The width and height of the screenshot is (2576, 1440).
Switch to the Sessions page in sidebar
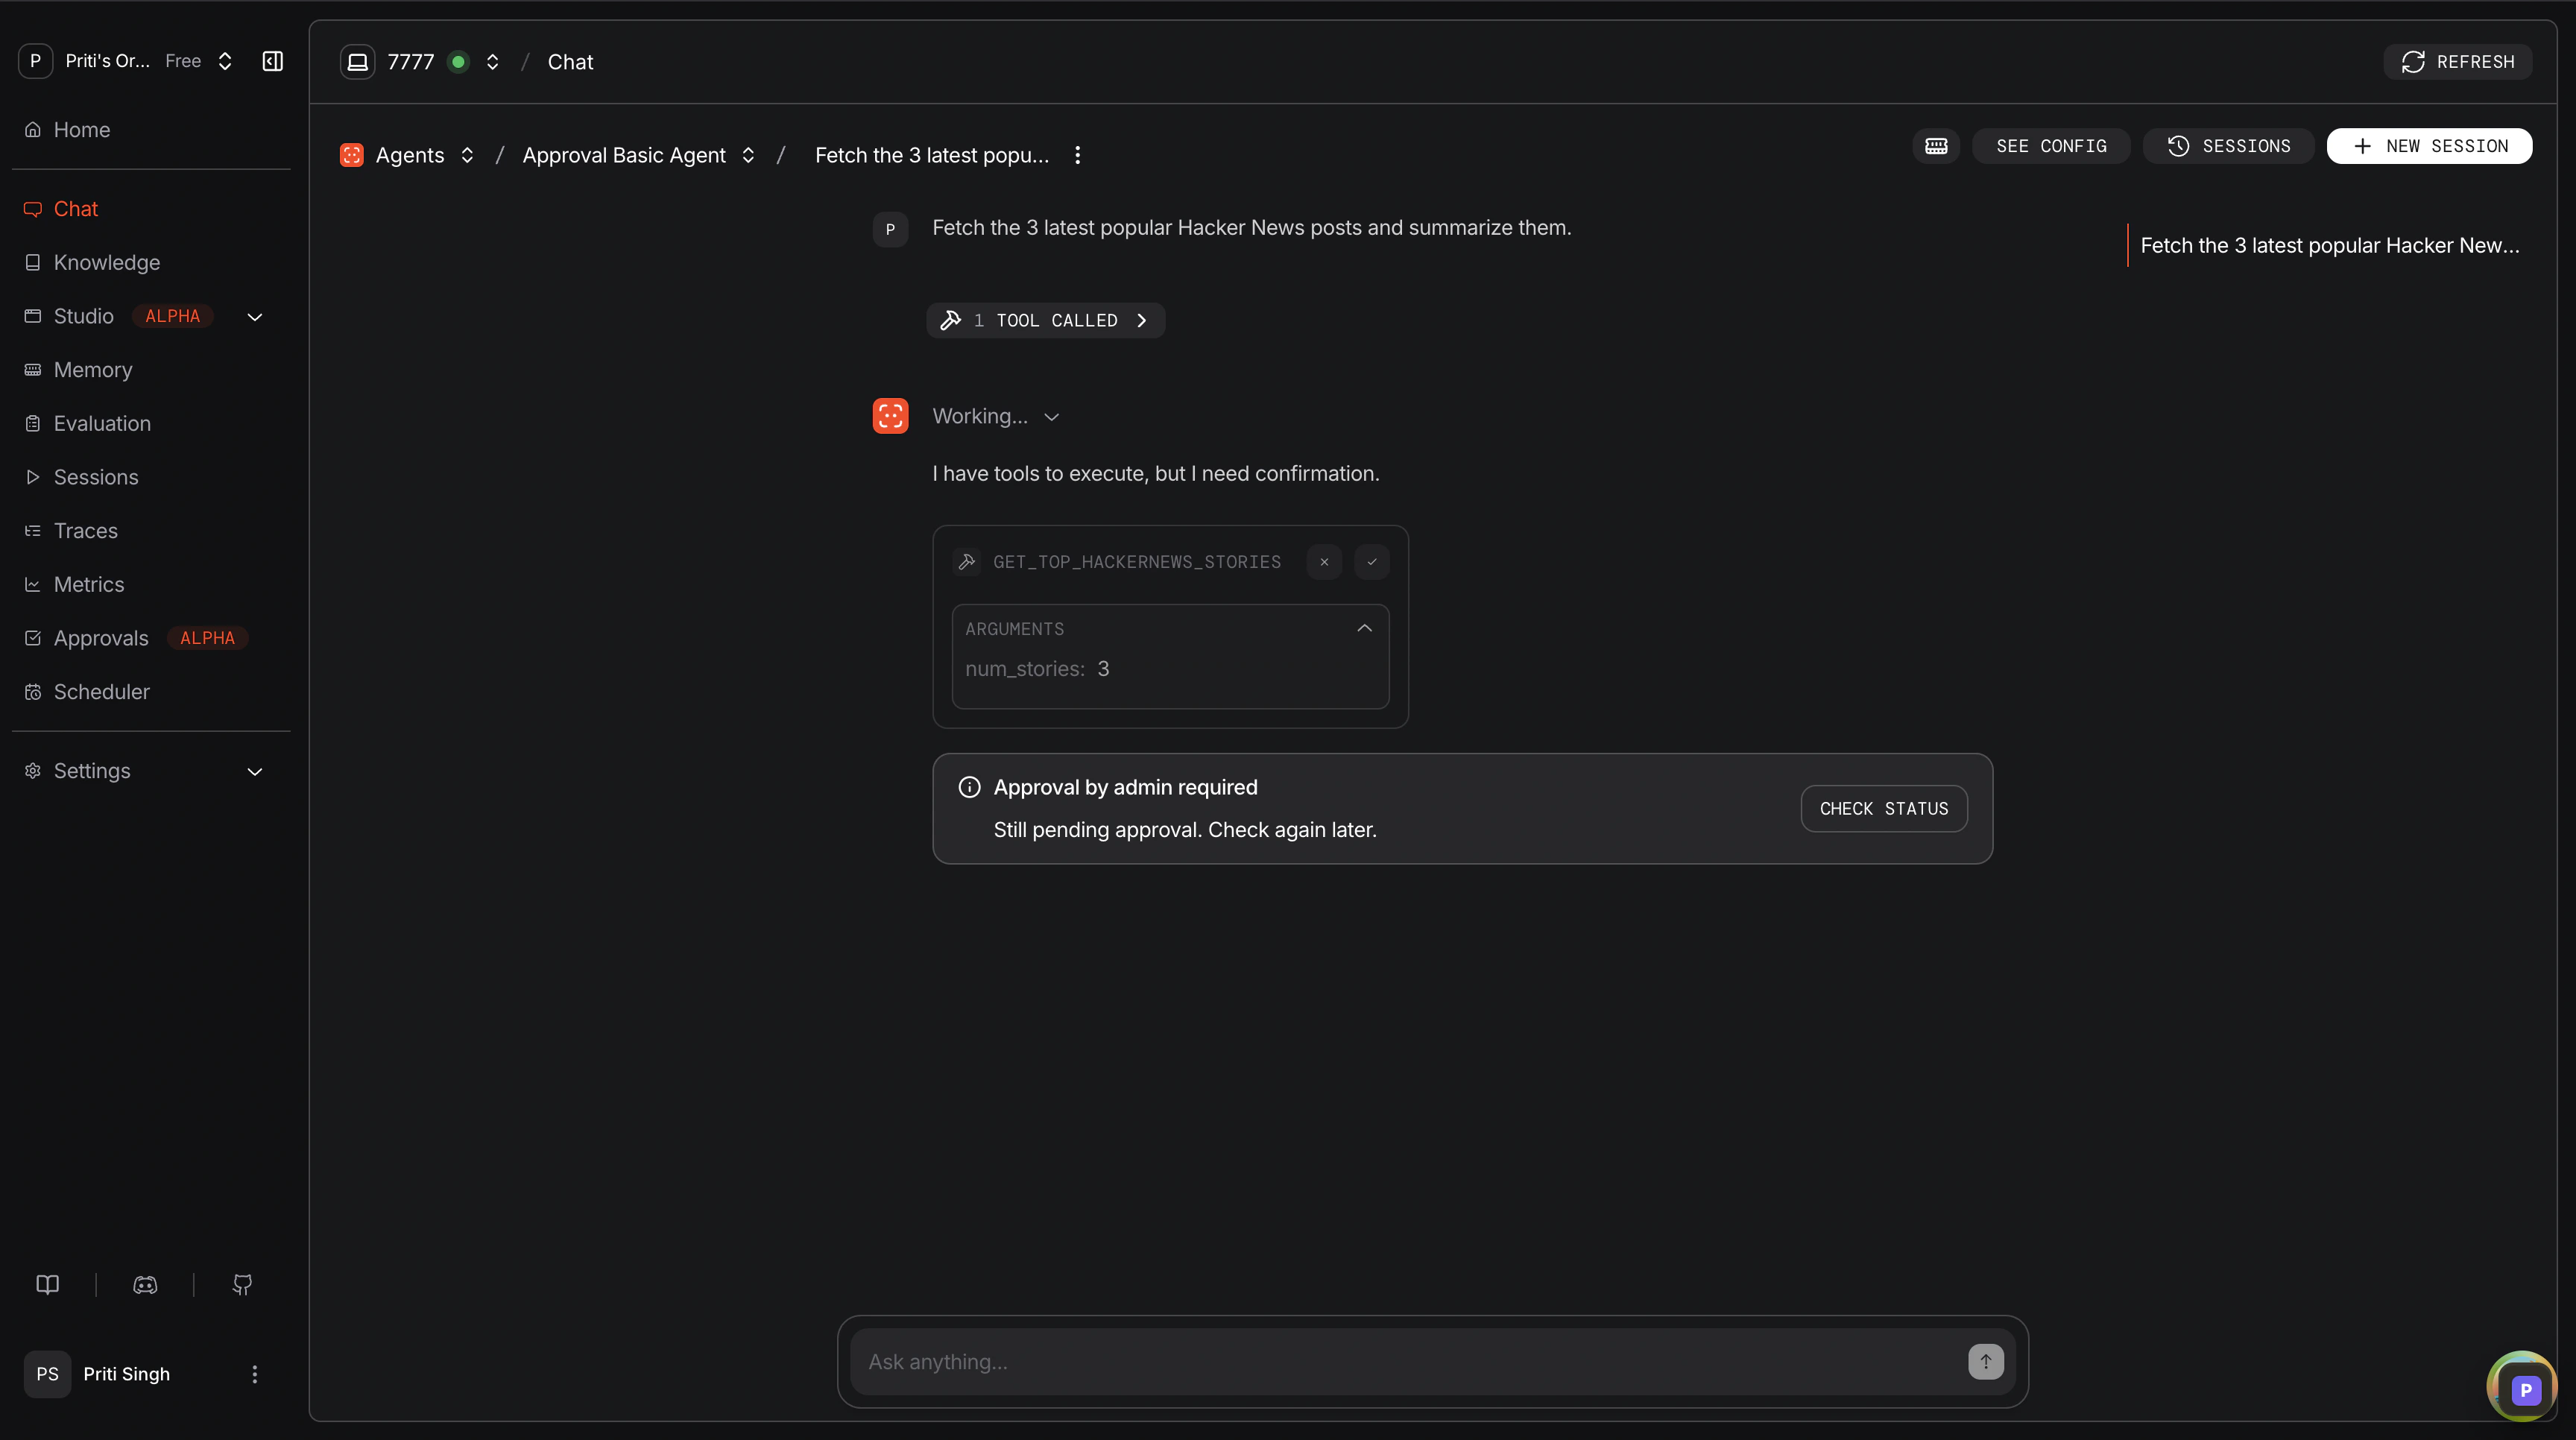pyautogui.click(x=96, y=477)
